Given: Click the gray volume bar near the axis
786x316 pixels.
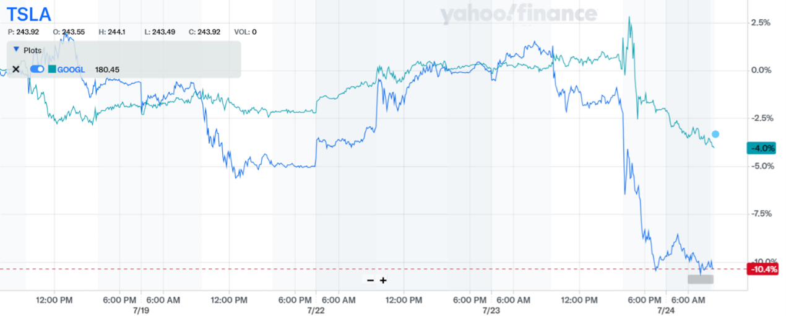Looking at the screenshot, I should (700, 279).
